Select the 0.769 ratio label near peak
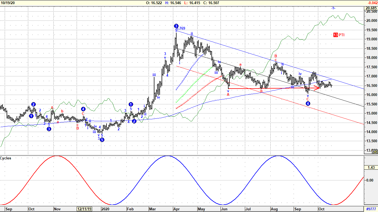 pyautogui.click(x=181, y=29)
